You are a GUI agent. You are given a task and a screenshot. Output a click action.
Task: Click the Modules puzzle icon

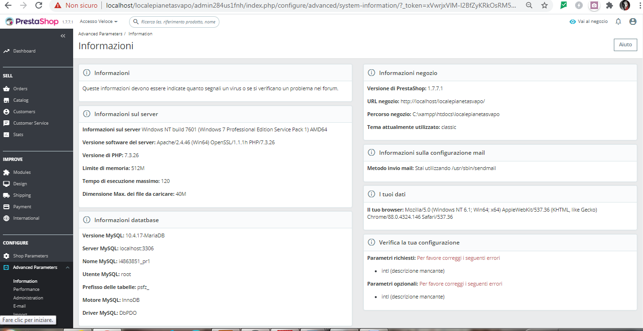click(6, 172)
